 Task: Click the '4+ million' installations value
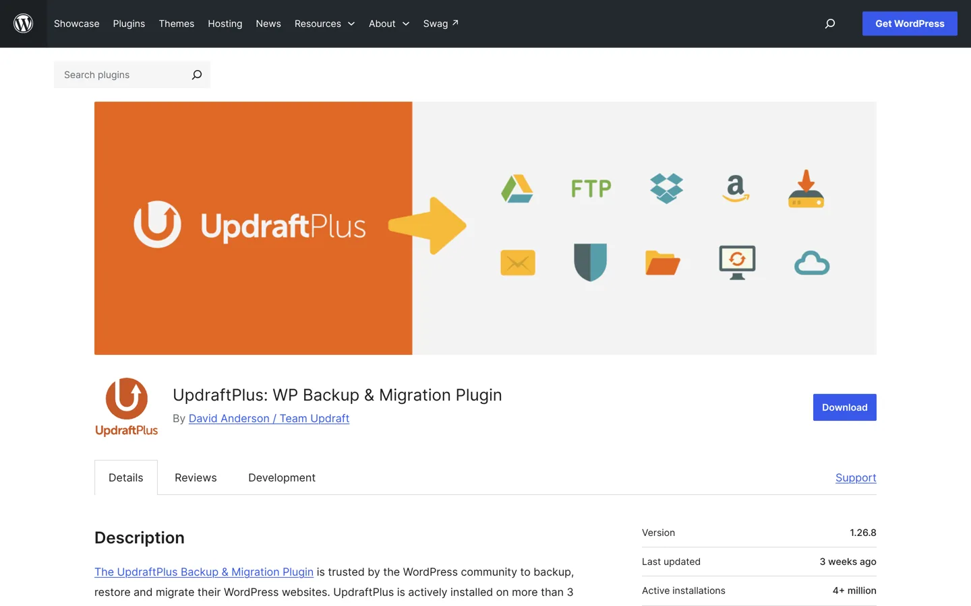pyautogui.click(x=854, y=591)
